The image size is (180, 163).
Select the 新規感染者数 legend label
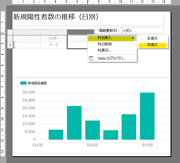click(37, 83)
